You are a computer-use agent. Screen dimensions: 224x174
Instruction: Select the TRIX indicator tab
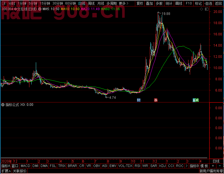coord(62,166)
